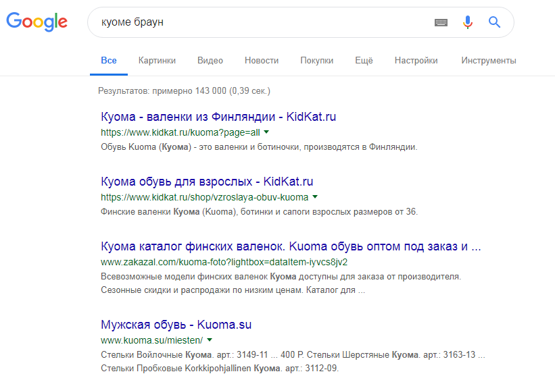The image size is (555, 378).
Task: Expand dropdown arrow beside kuoma.su/miesten URL
Action: click(210, 340)
